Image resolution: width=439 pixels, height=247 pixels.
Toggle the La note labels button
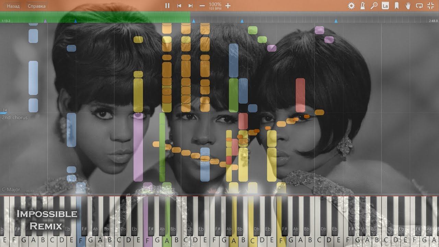(x=385, y=5)
